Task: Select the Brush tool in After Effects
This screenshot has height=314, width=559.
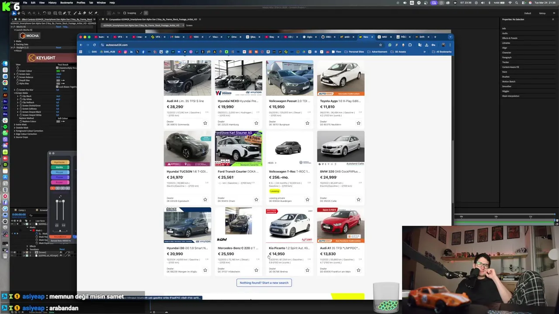Action: tap(75, 13)
